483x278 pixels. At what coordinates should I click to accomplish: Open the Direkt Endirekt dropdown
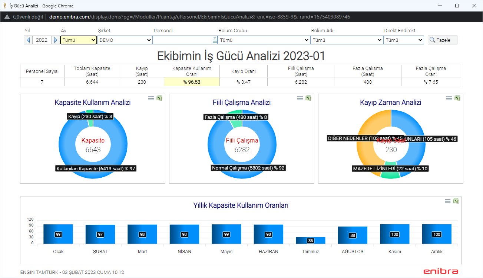404,40
